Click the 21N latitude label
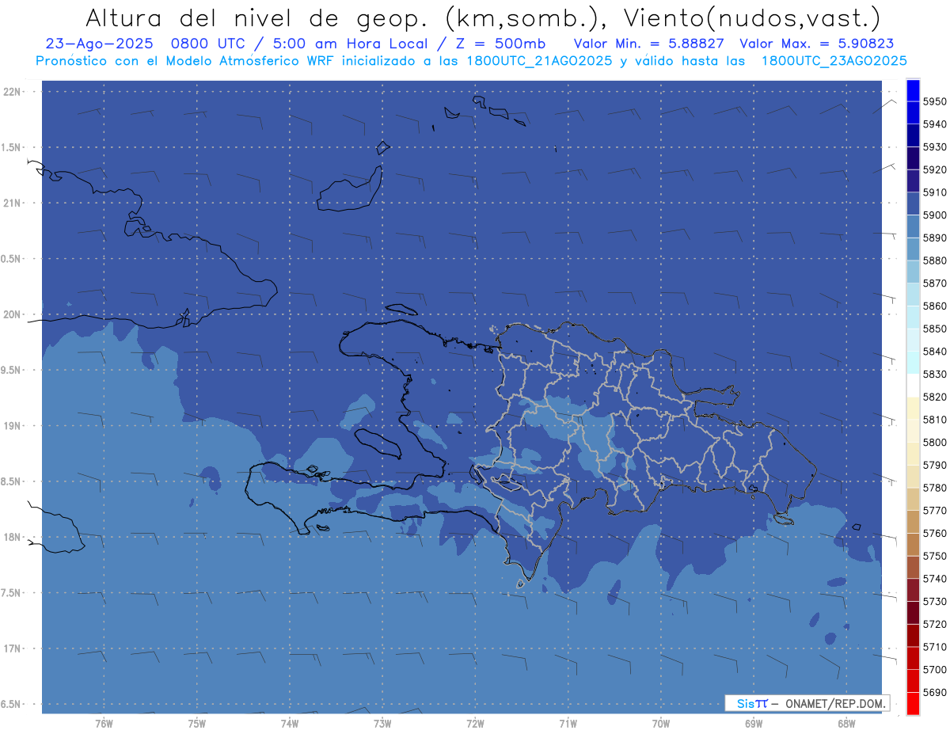The image size is (950, 734). pyautogui.click(x=13, y=203)
